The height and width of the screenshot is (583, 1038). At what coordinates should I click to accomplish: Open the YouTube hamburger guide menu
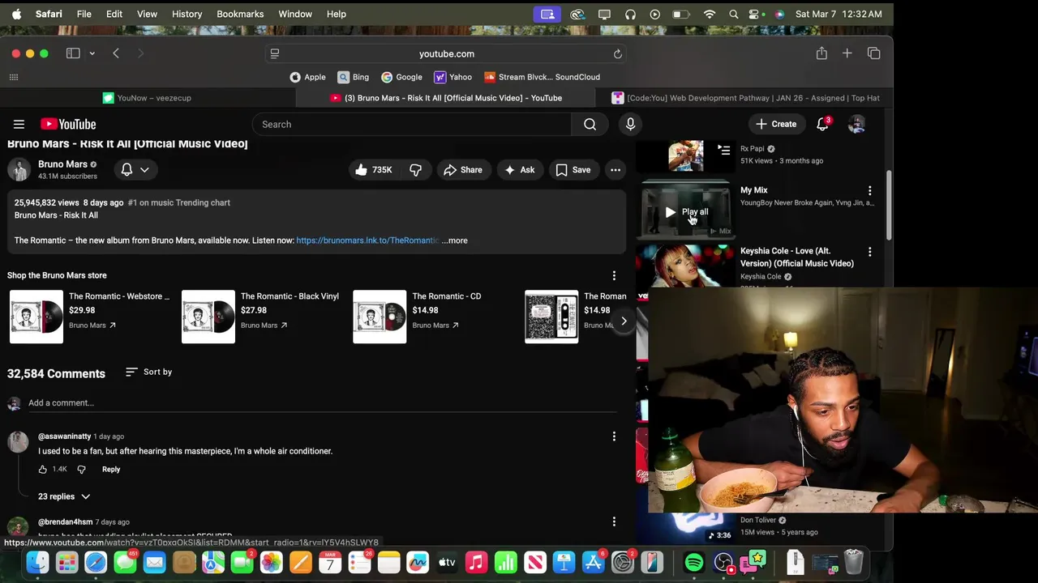(x=19, y=124)
